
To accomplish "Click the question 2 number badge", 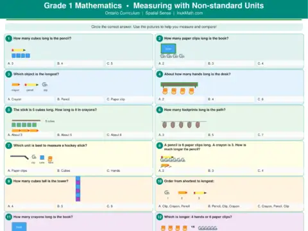I will pyautogui.click(x=160, y=38).
